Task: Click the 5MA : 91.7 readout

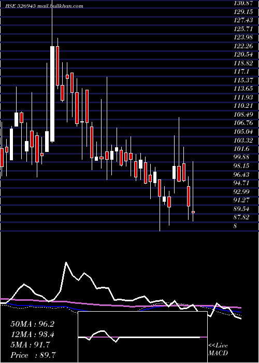Action: 30,345
